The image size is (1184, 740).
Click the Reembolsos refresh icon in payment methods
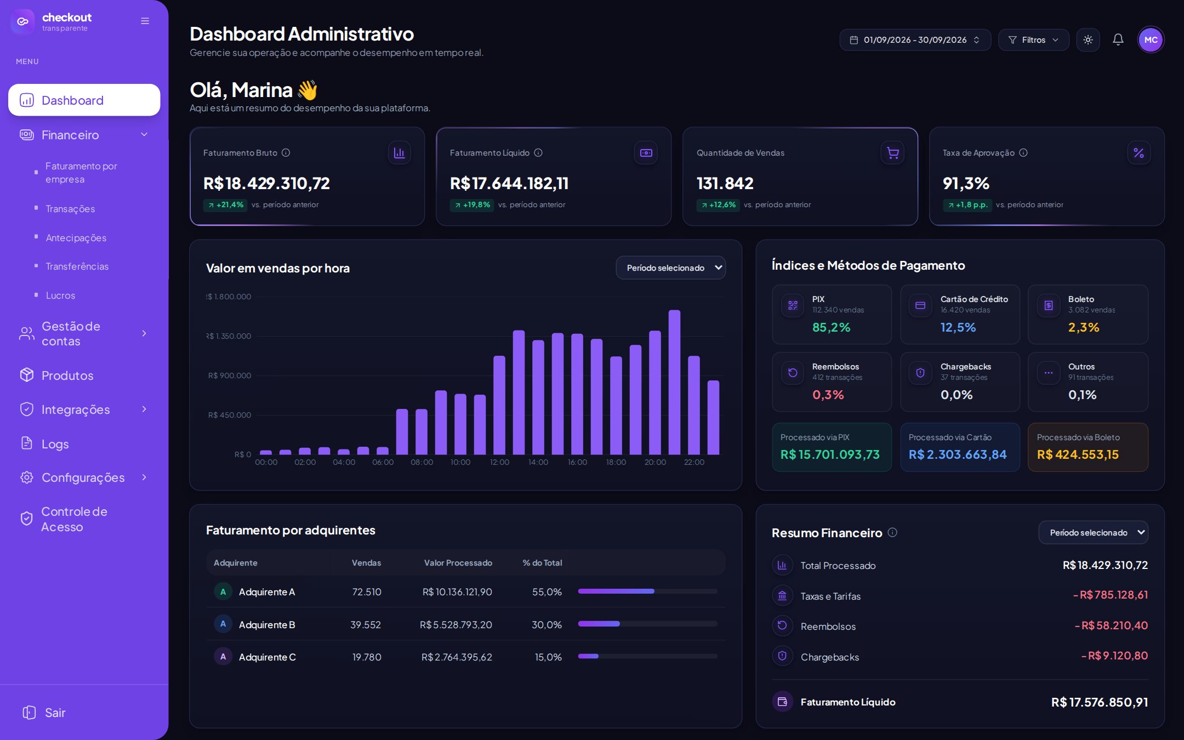pos(793,373)
